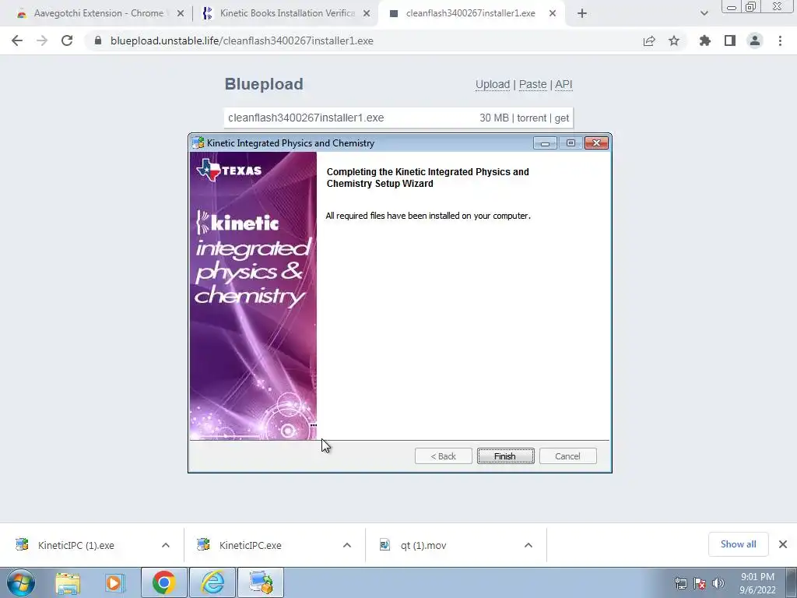Click the Show desktop strip
The height and width of the screenshot is (598, 797).
792,582
